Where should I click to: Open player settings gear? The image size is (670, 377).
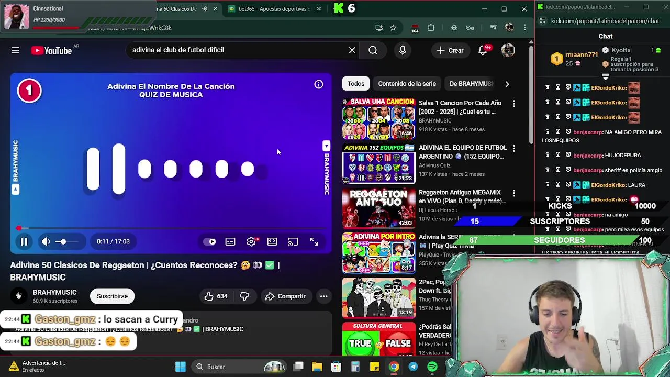pyautogui.click(x=251, y=241)
